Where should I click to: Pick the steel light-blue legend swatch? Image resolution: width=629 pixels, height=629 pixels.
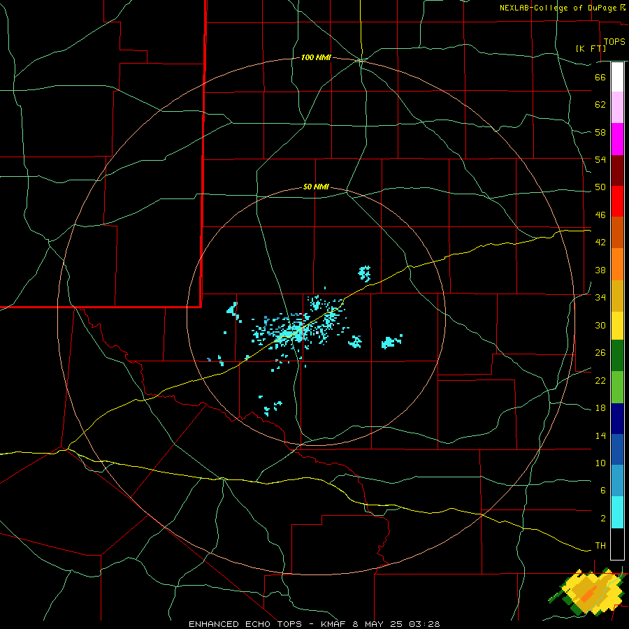click(x=617, y=481)
